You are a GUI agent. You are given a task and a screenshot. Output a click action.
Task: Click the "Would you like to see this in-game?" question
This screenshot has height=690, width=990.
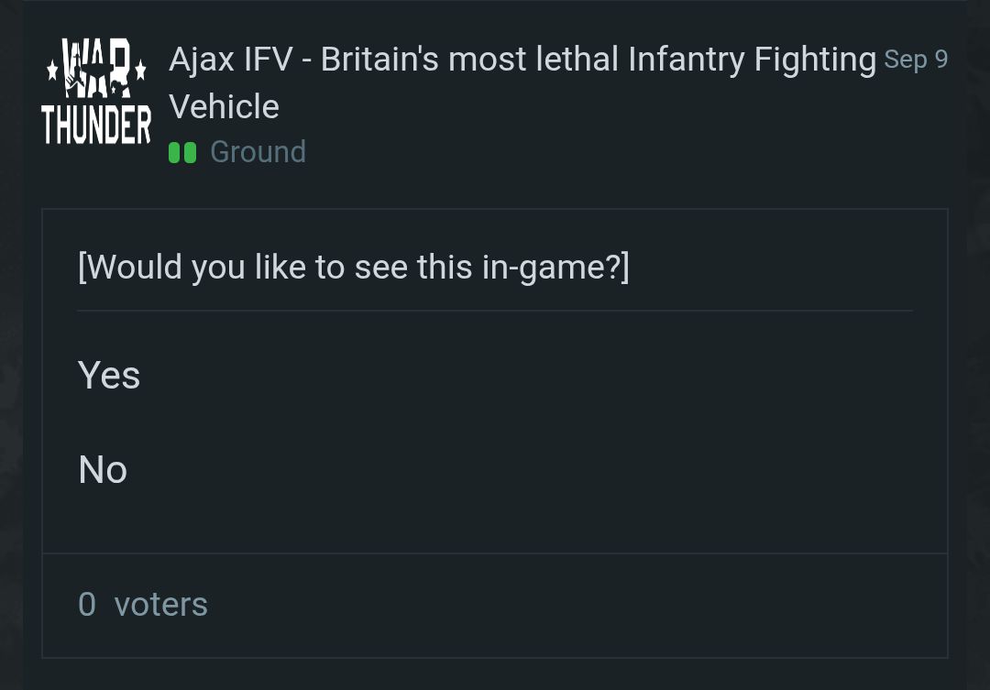coord(354,268)
